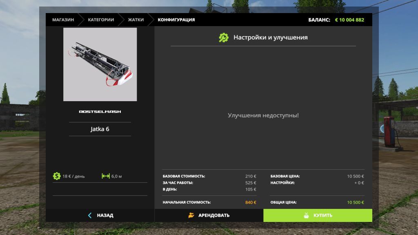
Task: Open the Магазин breadcrumb tab
Action: (x=63, y=20)
